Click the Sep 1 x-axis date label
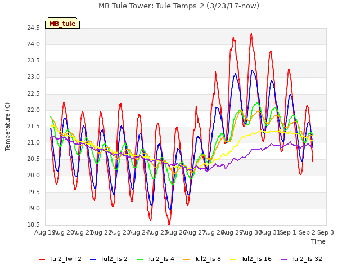This screenshot has height=270, width=360. 288,232
